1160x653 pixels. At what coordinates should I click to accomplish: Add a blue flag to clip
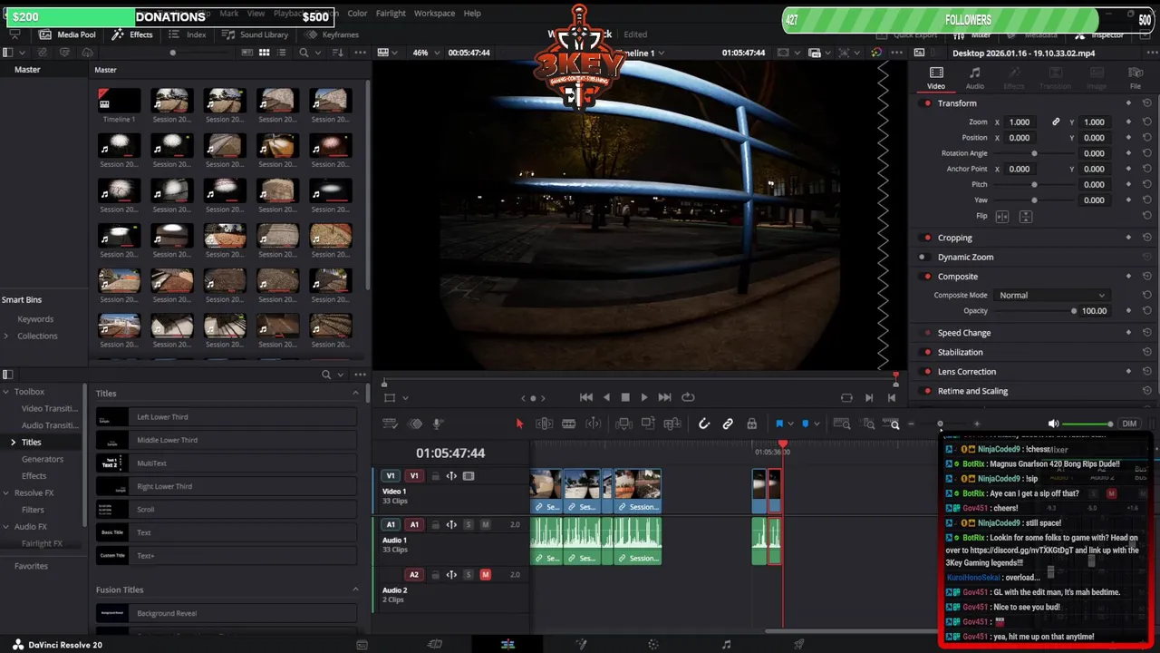click(779, 424)
